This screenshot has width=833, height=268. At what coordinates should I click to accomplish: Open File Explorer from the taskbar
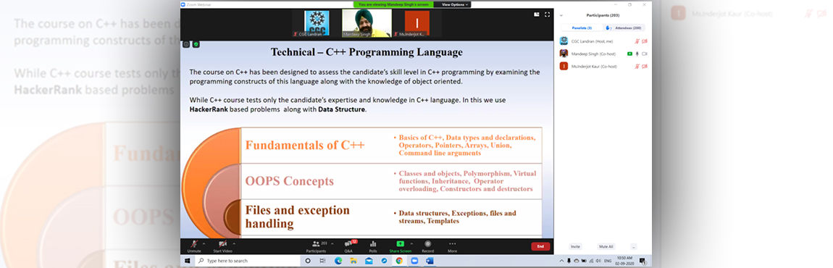(x=353, y=261)
